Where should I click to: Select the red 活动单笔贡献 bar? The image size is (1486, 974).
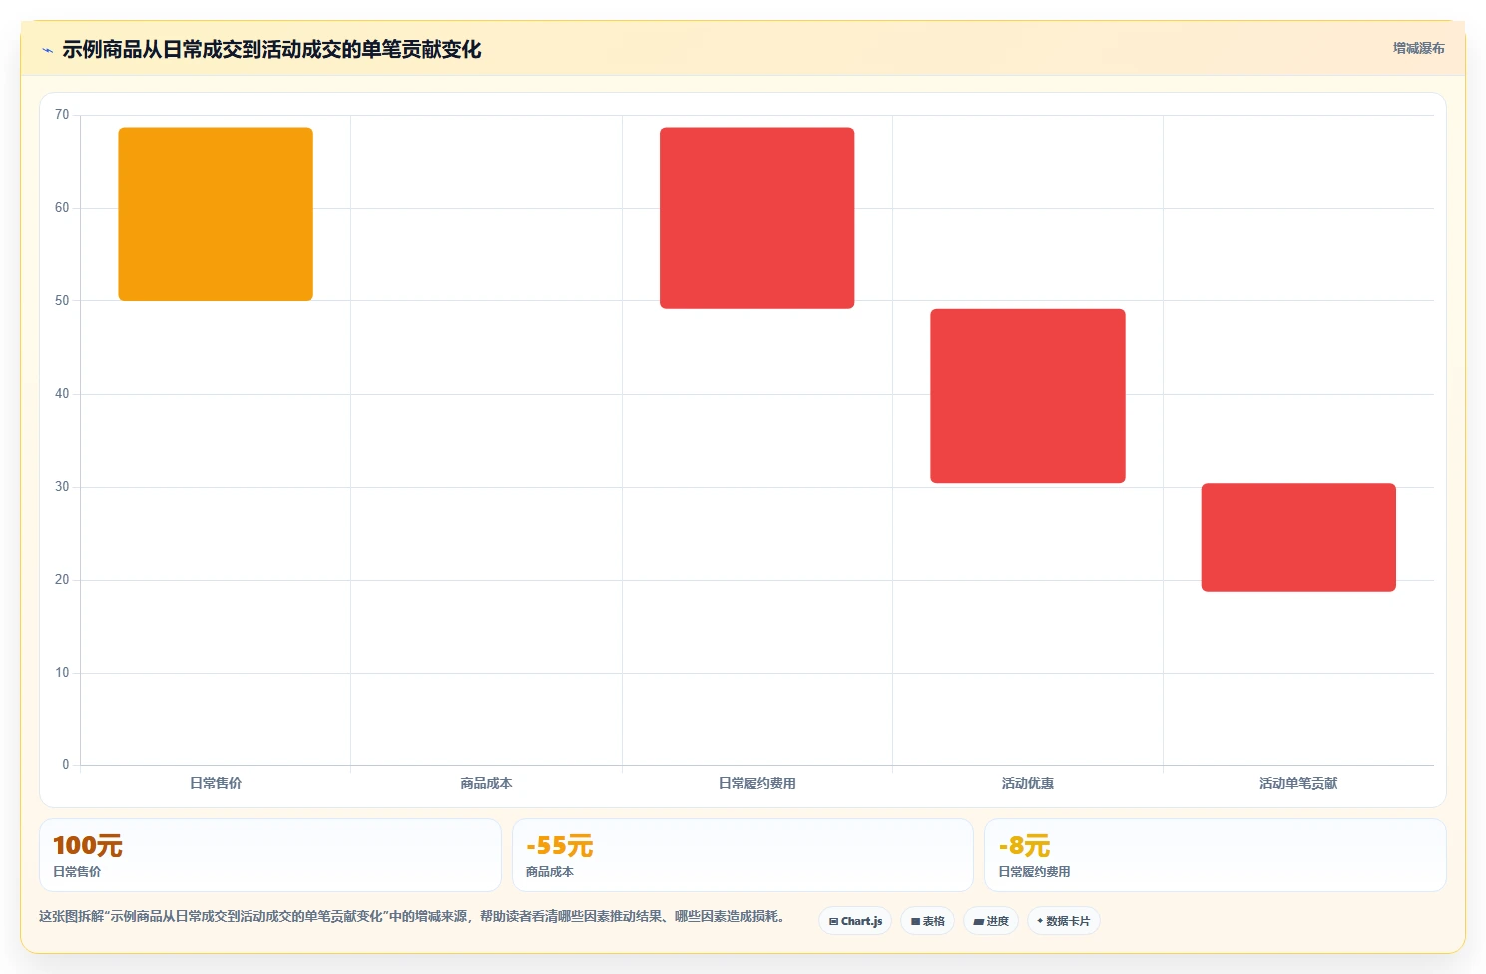pyautogui.click(x=1298, y=537)
